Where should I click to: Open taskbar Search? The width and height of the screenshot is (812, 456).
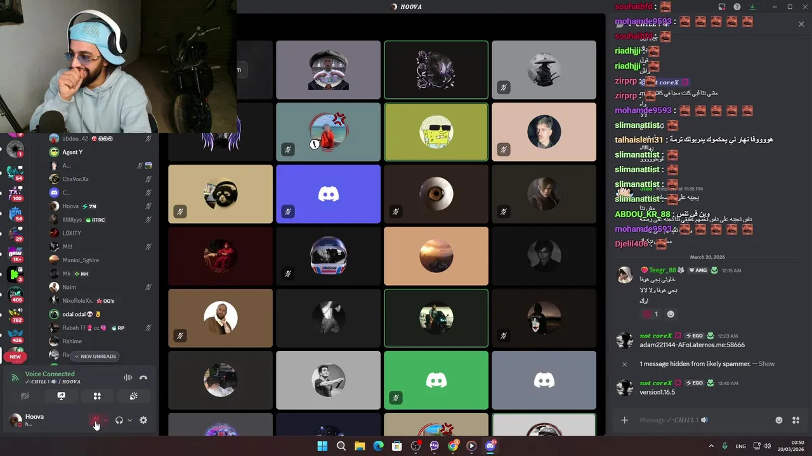(341, 446)
